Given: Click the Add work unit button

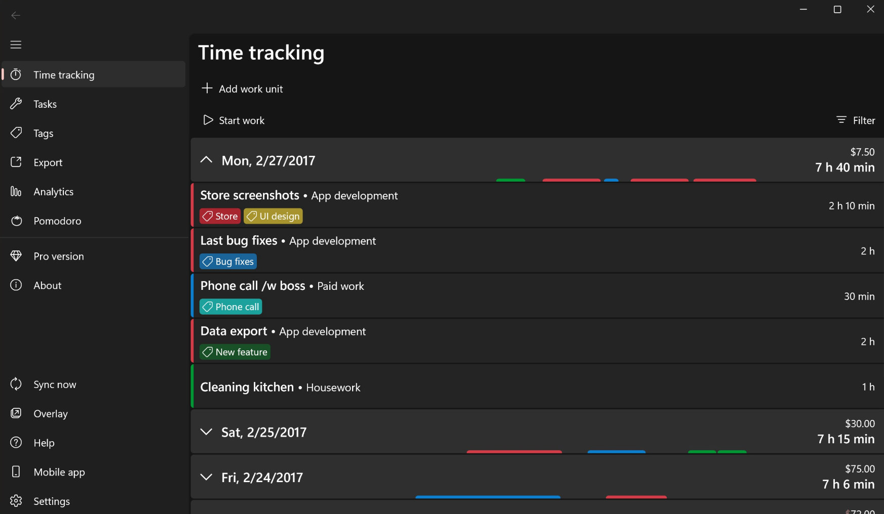Looking at the screenshot, I should 242,89.
